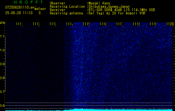Click the gray vertical frequency range bar

(6, 64)
